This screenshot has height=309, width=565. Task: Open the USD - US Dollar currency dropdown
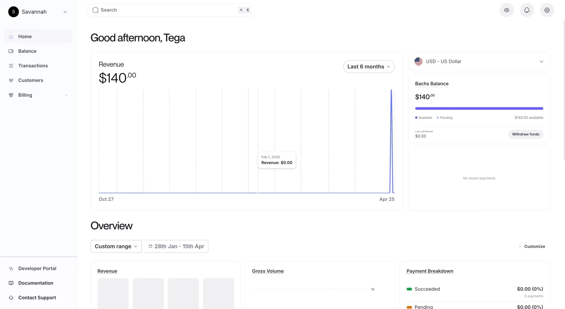click(479, 61)
